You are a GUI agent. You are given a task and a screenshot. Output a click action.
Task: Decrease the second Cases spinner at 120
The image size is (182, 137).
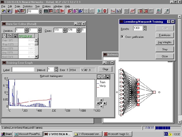(78, 31)
